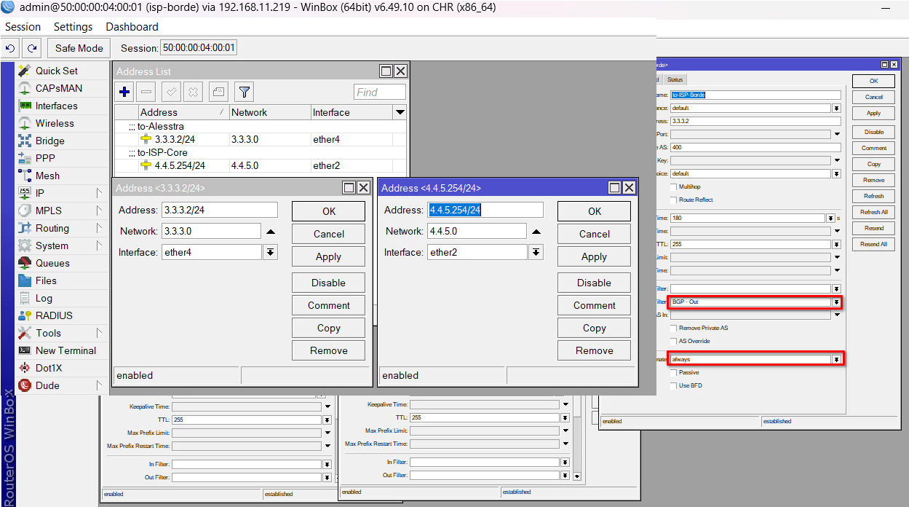The width and height of the screenshot is (909, 507).
Task: Open the Session menu
Action: [23, 26]
